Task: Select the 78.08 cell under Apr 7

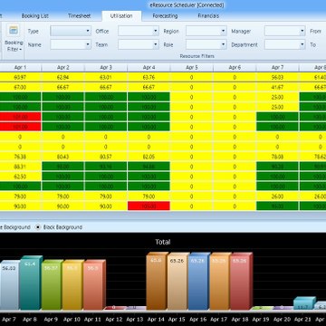Action: click(x=277, y=157)
